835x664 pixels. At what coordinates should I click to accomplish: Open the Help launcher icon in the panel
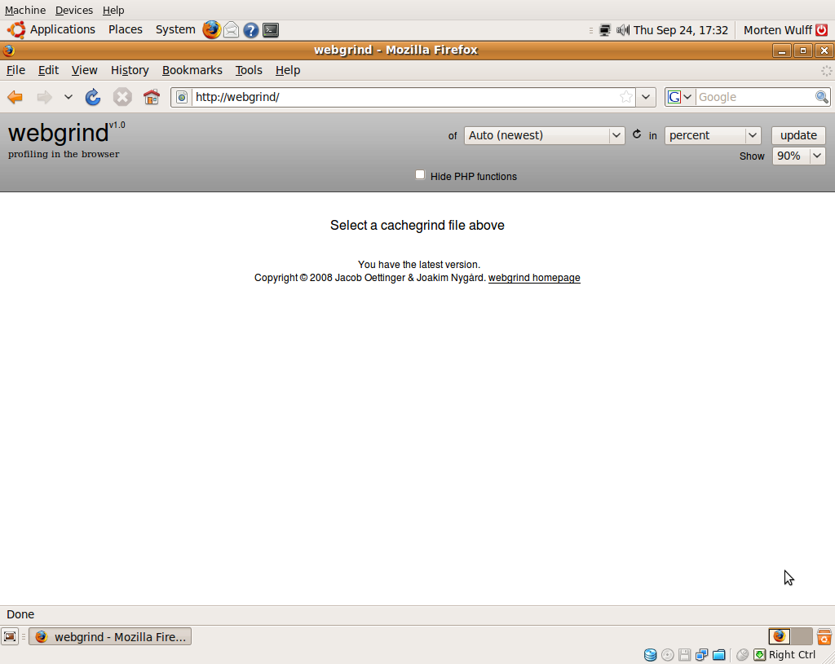pos(251,30)
